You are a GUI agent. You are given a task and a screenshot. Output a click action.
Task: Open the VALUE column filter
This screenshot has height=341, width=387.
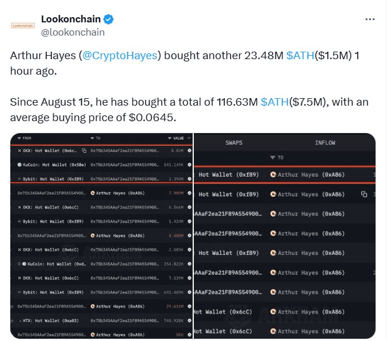[170, 138]
